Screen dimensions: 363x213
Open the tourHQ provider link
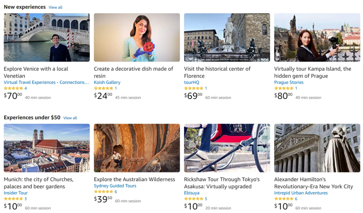click(192, 82)
